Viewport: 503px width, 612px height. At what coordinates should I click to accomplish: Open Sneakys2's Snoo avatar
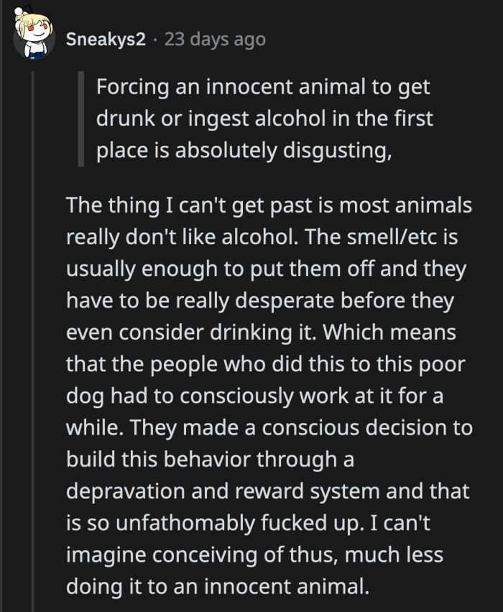point(34,34)
